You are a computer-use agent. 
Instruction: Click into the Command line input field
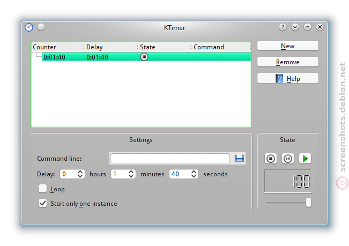click(x=170, y=158)
